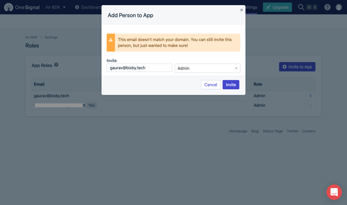Click the warning triangle icon in alert
The height and width of the screenshot is (205, 347).
pos(111,40)
